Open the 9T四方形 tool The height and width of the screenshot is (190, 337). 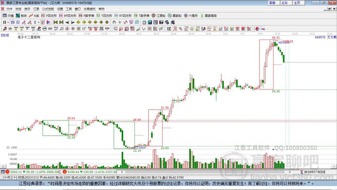[x=123, y=16]
